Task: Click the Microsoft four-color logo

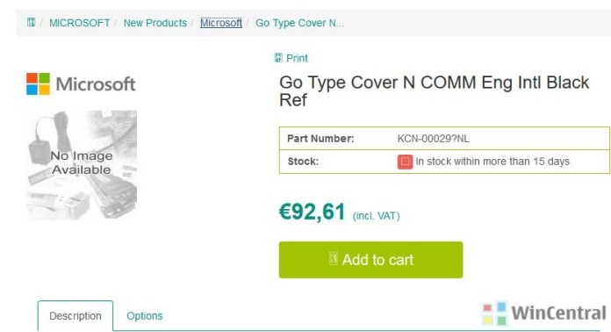Action: click(39, 83)
